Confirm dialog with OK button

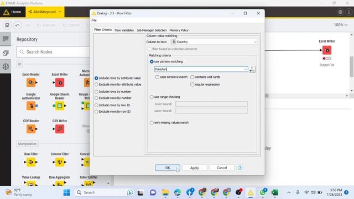pos(168,167)
